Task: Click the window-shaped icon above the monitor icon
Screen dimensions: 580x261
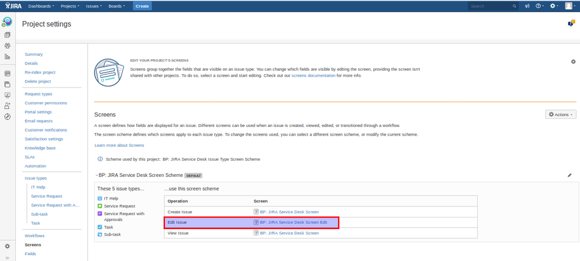Action: pos(7,84)
